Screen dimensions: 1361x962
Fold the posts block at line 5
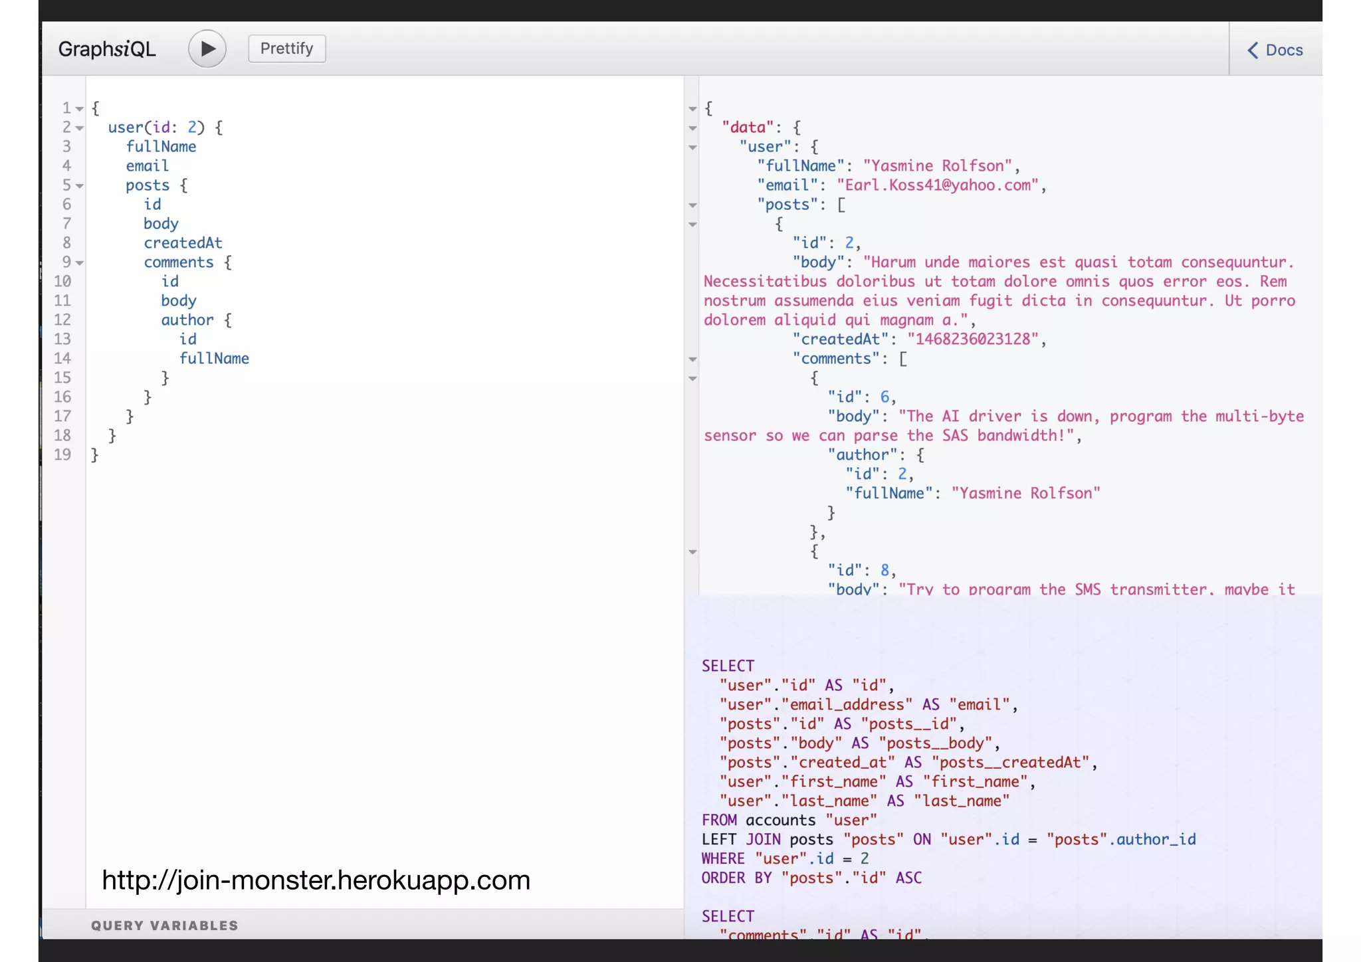[80, 186]
